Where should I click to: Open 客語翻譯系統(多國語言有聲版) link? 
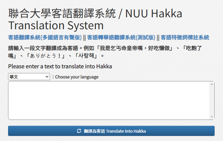coord(45,38)
